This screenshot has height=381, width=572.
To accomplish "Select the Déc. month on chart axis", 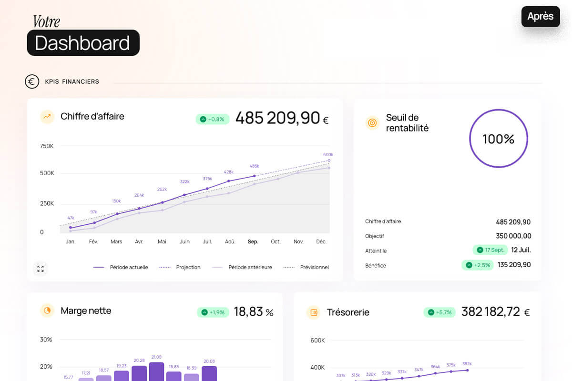I will tap(321, 242).
